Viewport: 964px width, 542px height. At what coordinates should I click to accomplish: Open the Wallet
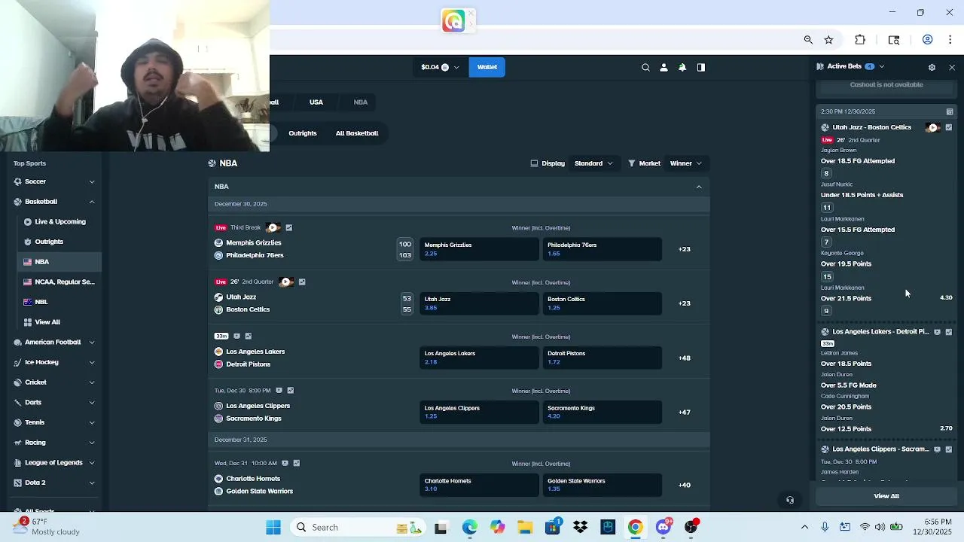point(487,67)
